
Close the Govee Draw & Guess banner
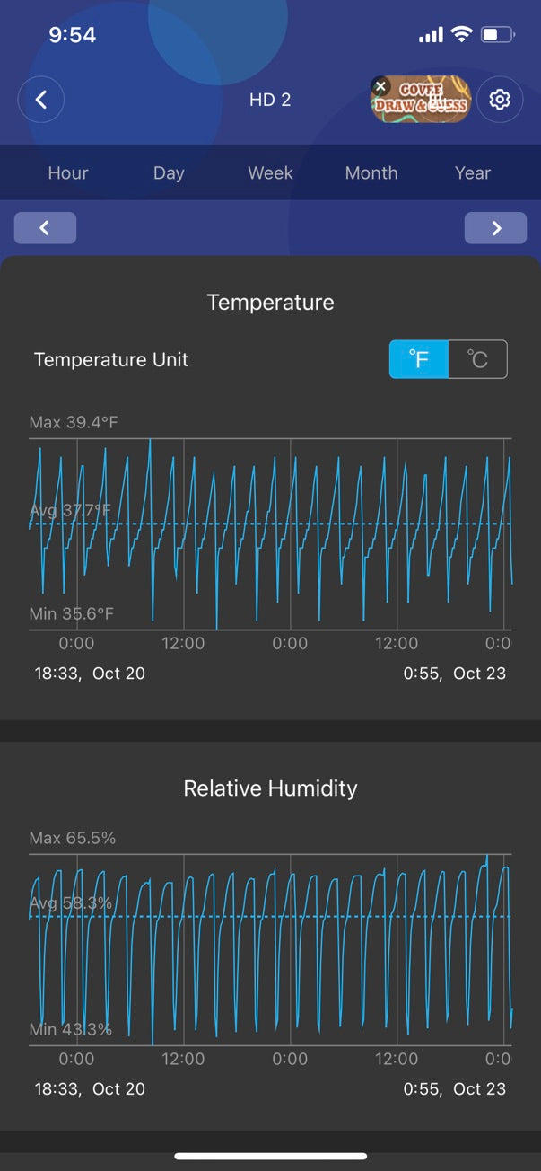(380, 87)
